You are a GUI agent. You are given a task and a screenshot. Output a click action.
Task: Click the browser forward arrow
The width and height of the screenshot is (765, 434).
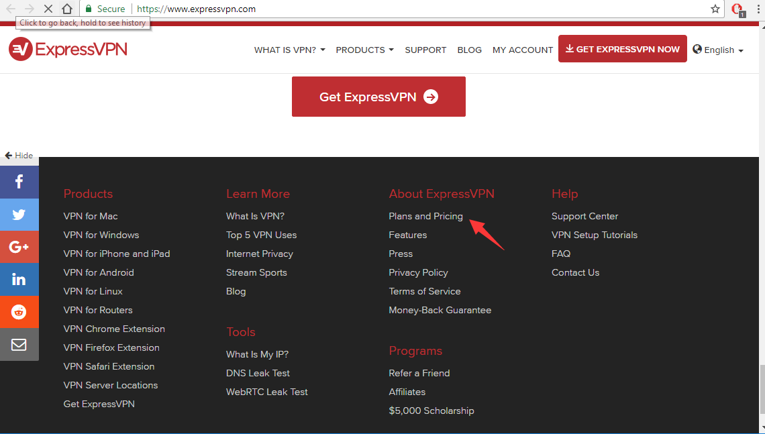[x=30, y=9]
